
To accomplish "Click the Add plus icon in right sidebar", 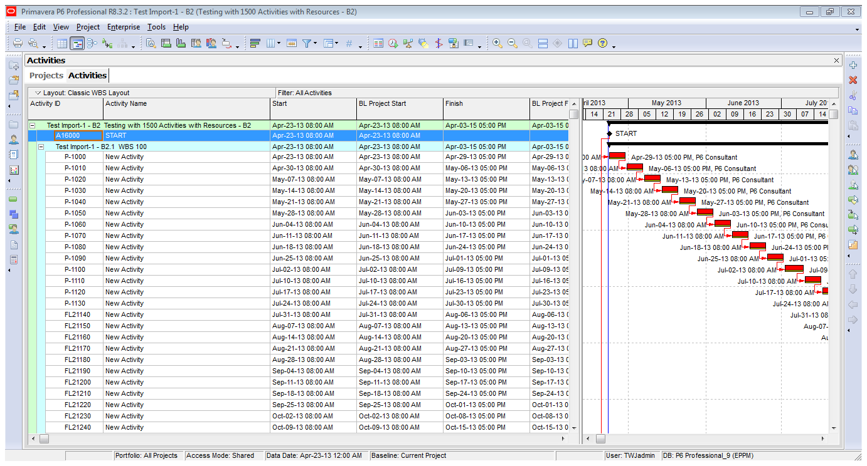I will [853, 65].
